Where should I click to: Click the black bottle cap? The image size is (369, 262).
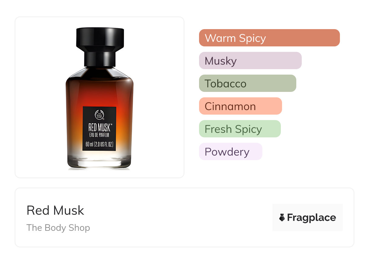tap(100, 47)
